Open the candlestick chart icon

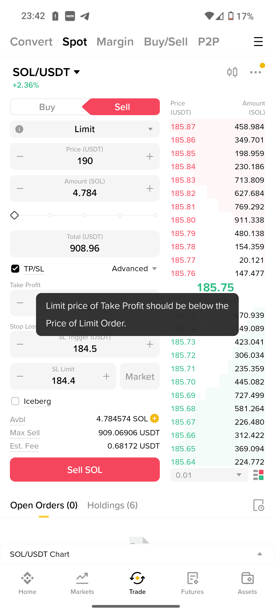point(232,72)
